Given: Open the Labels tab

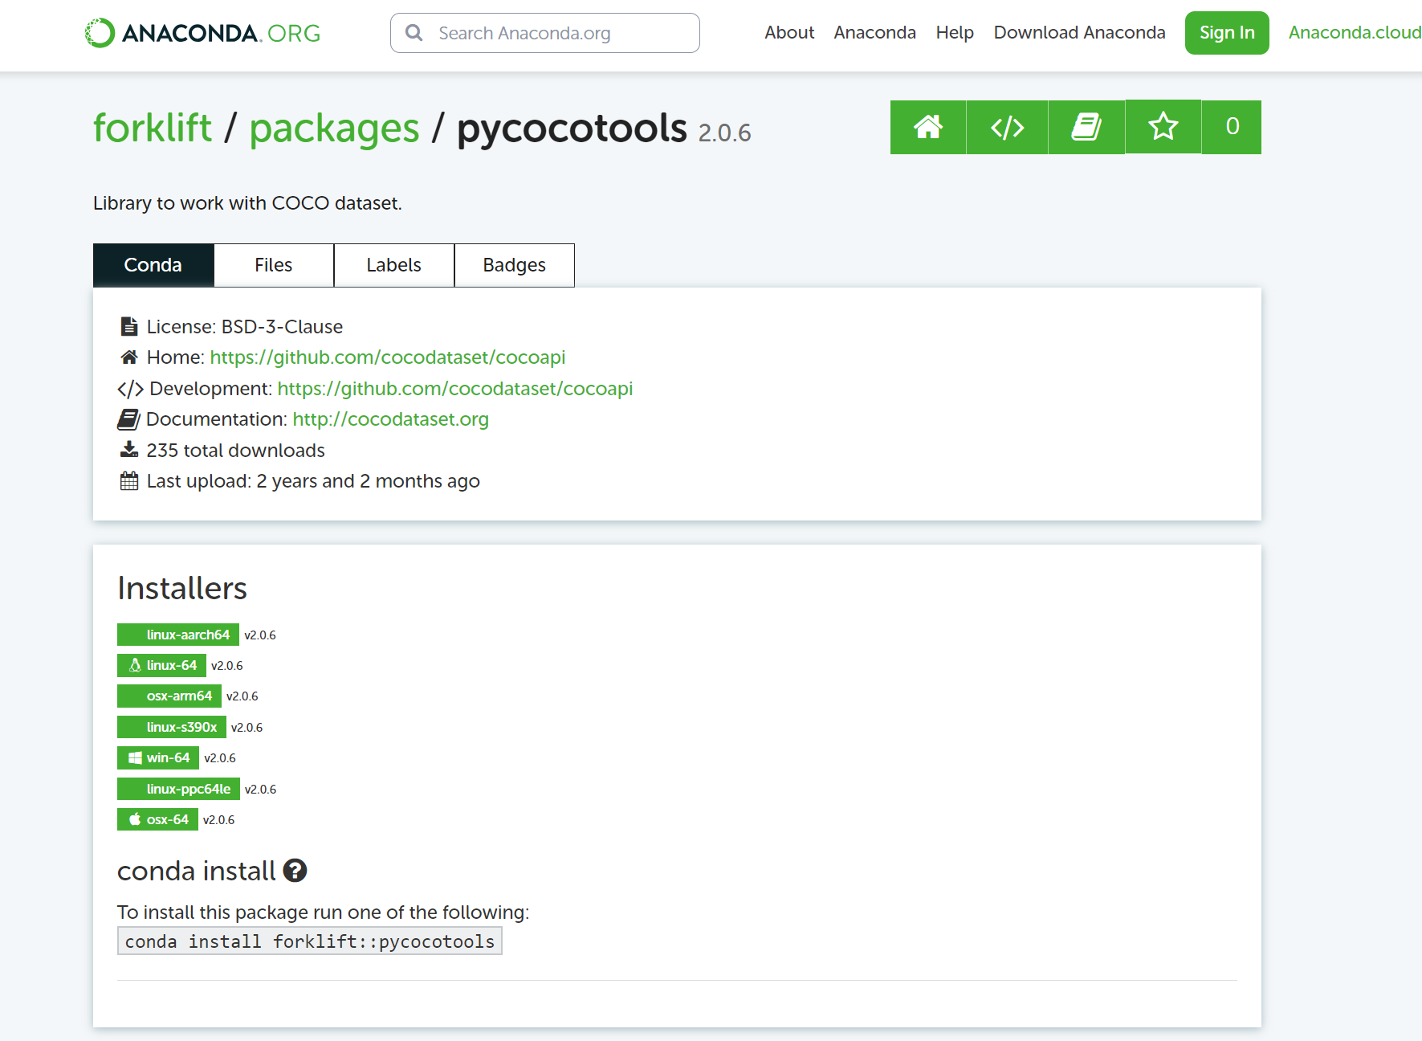Looking at the screenshot, I should pos(393,265).
